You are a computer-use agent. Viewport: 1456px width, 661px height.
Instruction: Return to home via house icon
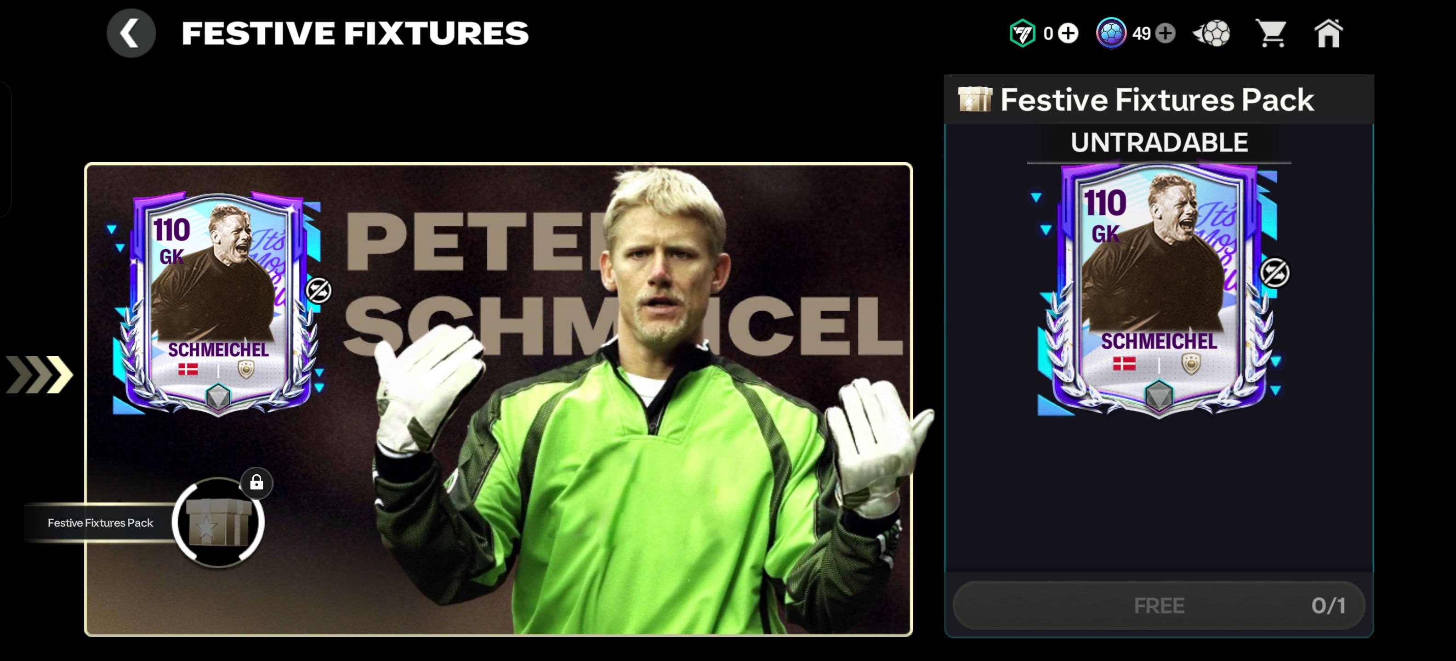coord(1328,34)
